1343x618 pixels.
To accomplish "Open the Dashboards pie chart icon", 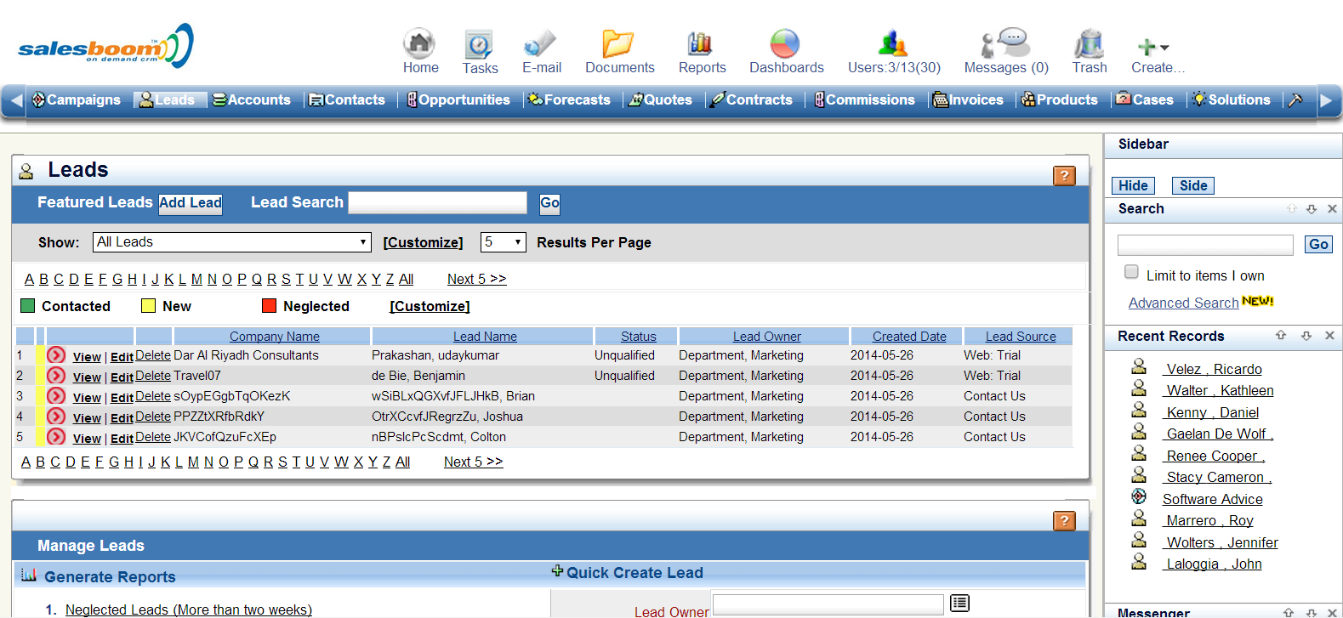I will click(785, 43).
